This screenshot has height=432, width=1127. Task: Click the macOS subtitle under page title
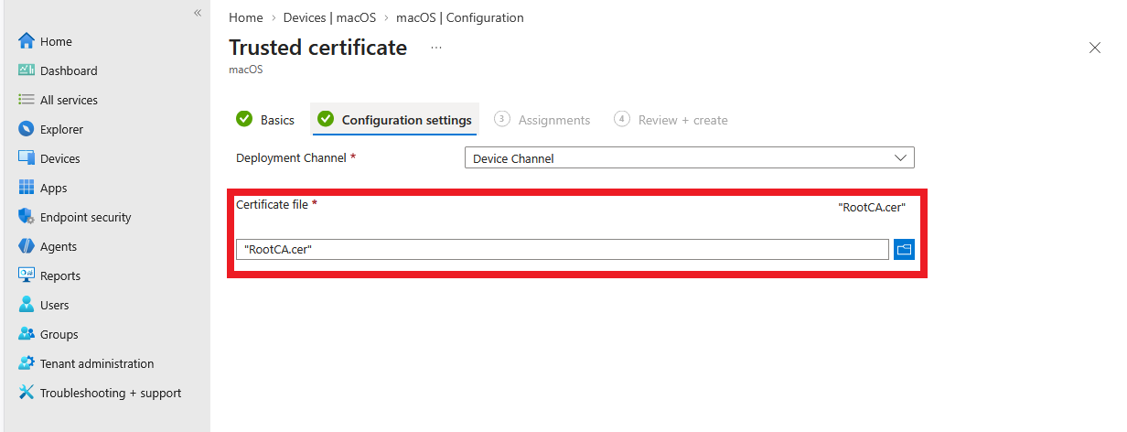click(246, 69)
